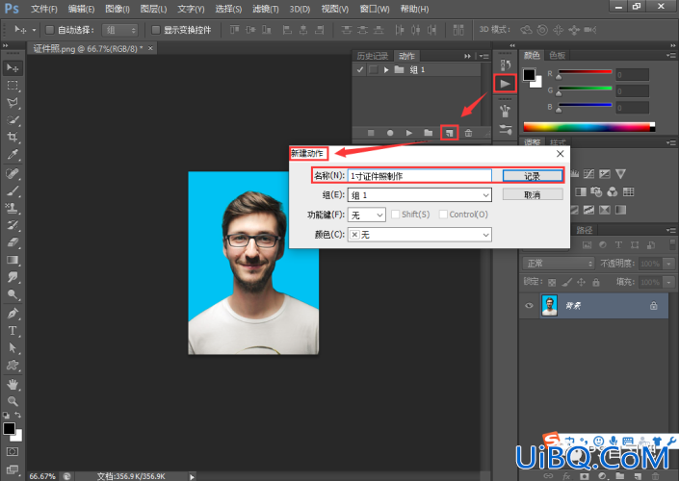Select the Hand tool
The height and width of the screenshot is (481, 679).
[x=13, y=384]
